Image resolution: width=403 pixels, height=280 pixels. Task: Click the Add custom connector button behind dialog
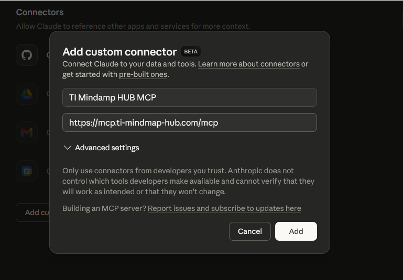point(32,212)
